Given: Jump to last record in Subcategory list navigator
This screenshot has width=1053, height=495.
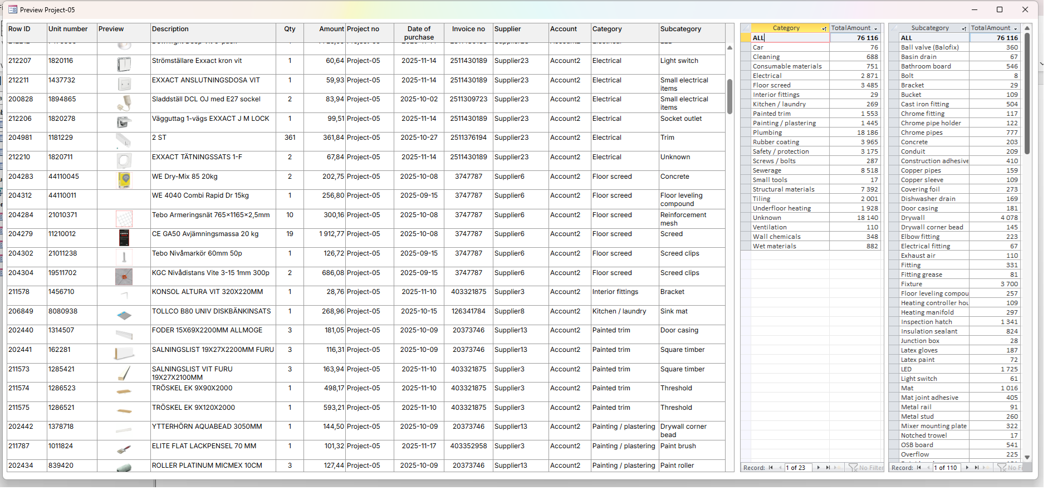Looking at the screenshot, I should click(976, 468).
